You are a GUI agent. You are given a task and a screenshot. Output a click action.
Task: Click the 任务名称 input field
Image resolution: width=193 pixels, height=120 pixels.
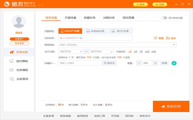pos(95,38)
